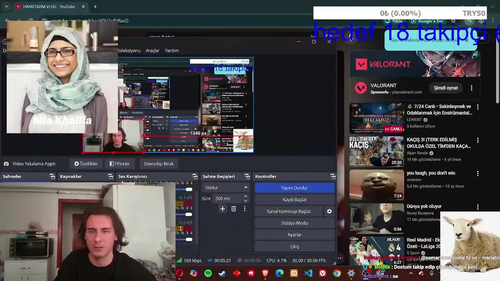Adjust the top audio mixer volume slider

coord(189,189)
